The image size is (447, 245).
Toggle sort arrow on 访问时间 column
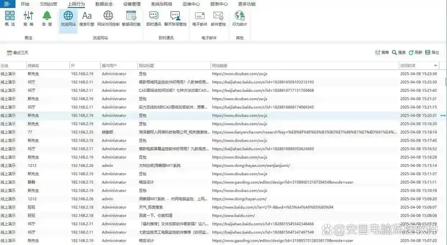point(435,66)
